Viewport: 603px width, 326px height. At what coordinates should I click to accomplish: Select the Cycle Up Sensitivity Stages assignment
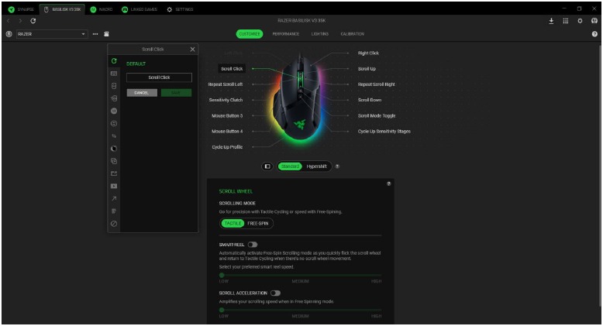384,131
